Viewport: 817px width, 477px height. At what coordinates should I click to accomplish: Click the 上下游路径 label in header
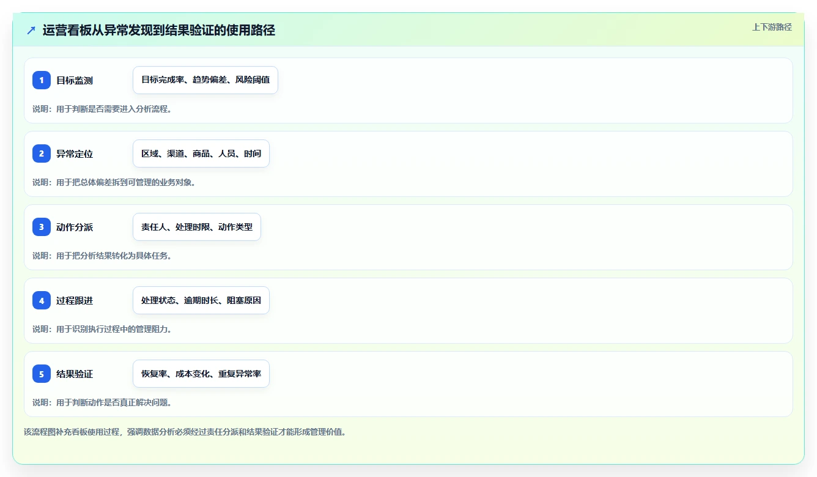772,27
